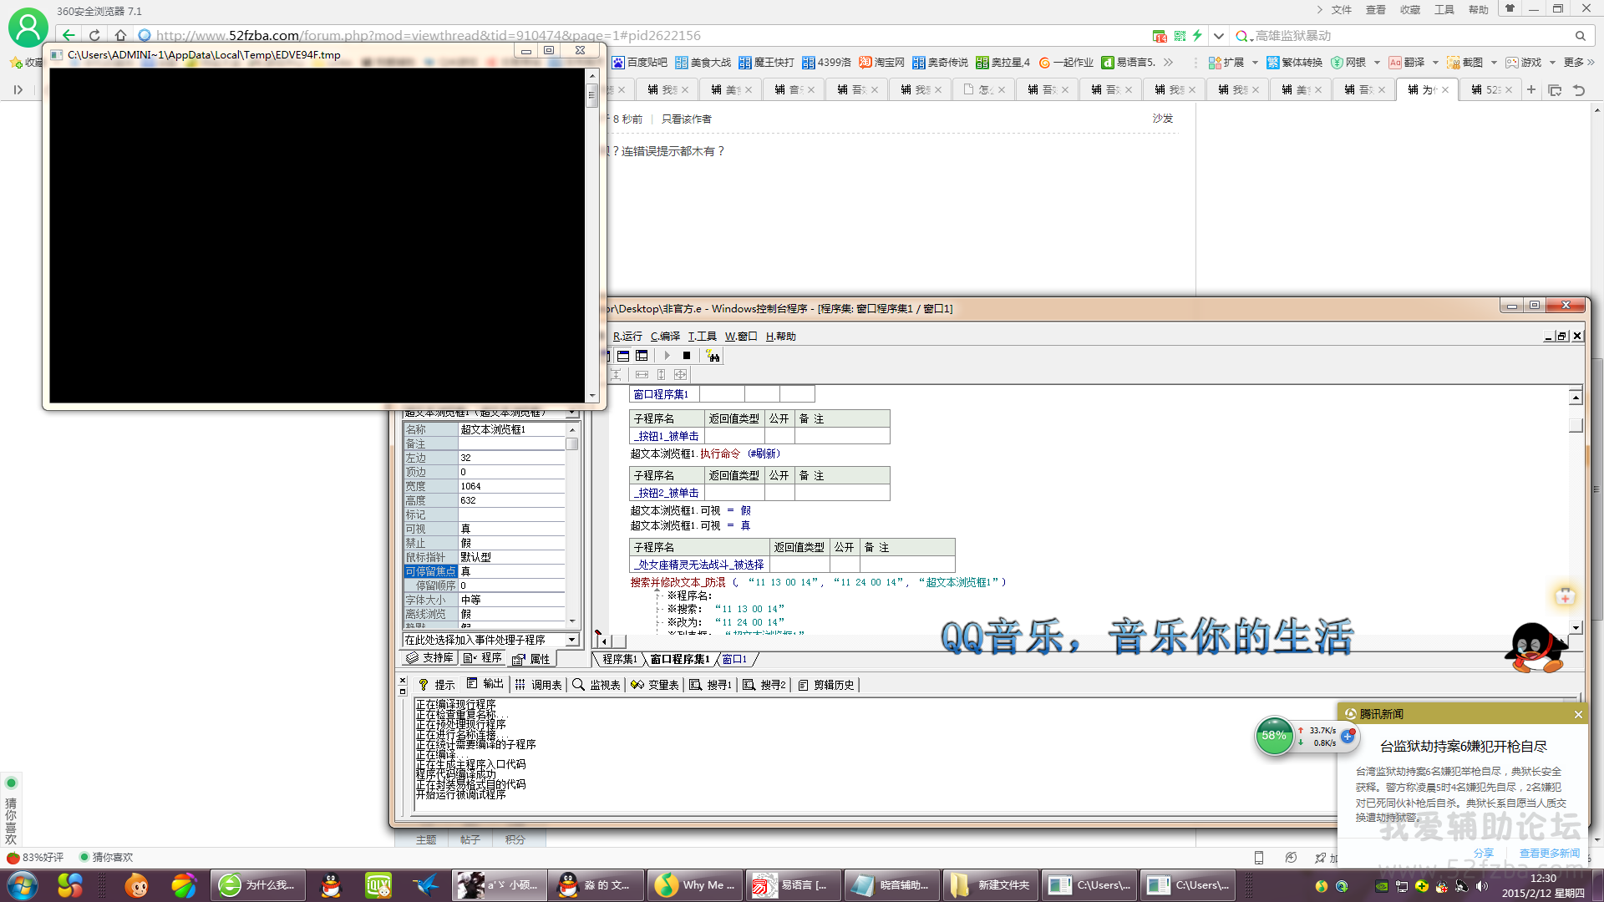The width and height of the screenshot is (1604, 902).
Task: Click Stop (square) icon in IDE toolbar
Action: (687, 356)
